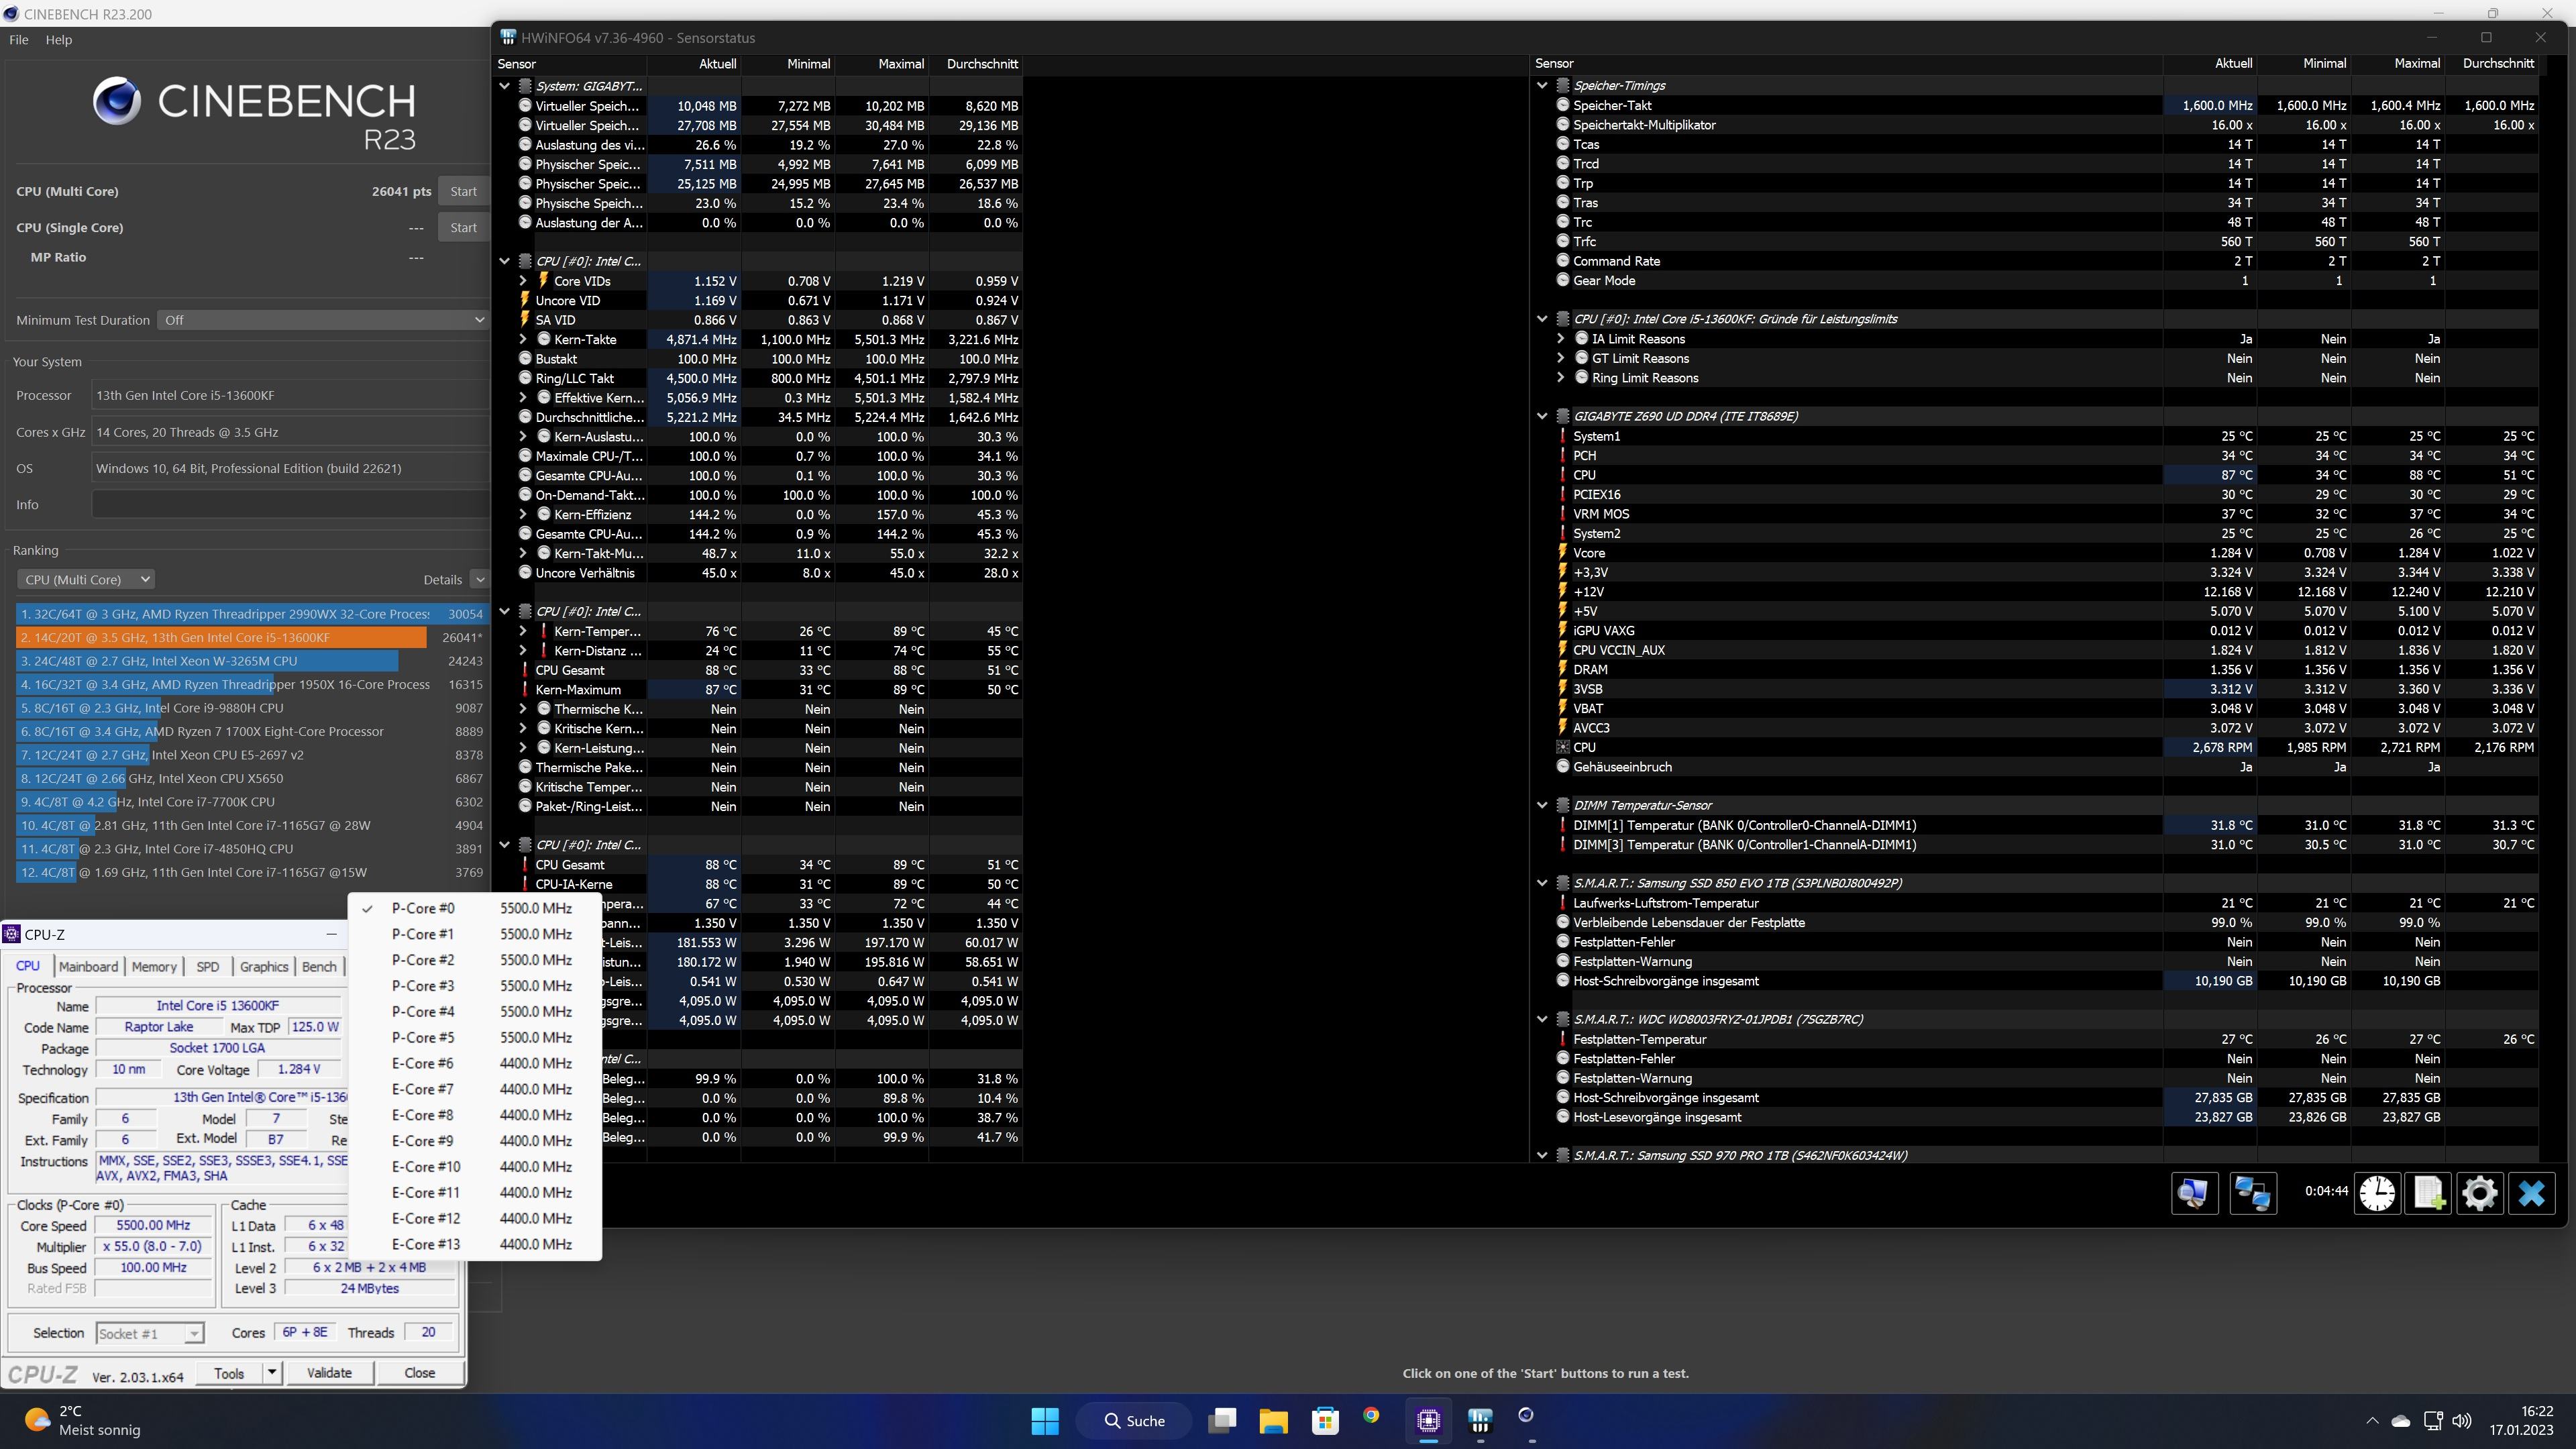
Task: Open the Cinebench Help menu
Action: click(59, 40)
